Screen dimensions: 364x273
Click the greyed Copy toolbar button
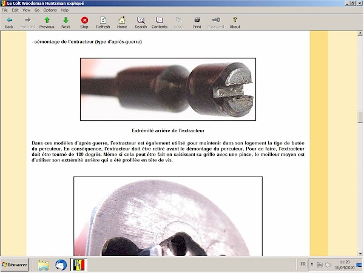click(x=178, y=22)
